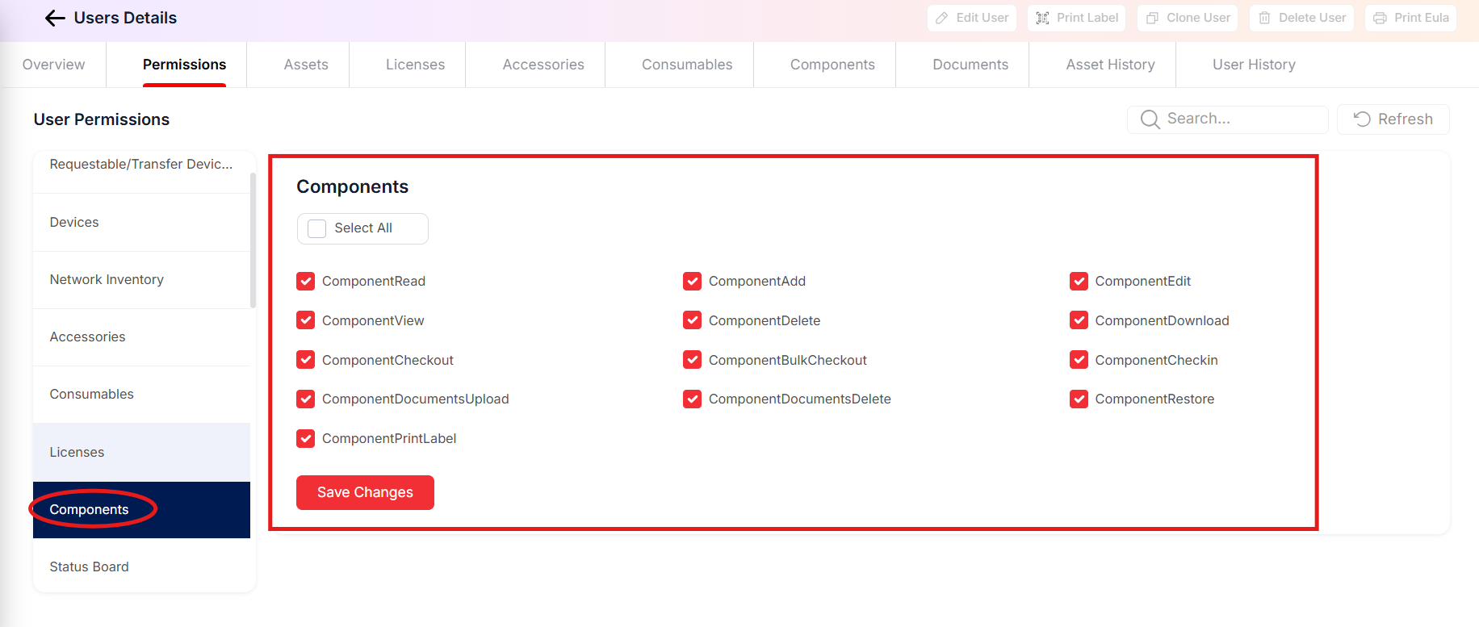Click the Delete User trash icon
Screen dimensions: 1479x627
click(x=1264, y=18)
